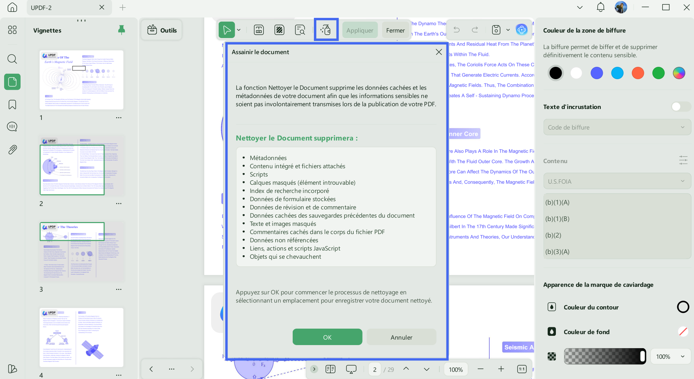This screenshot has width=694, height=379.
Task: Open the Outils menu
Action: (162, 30)
